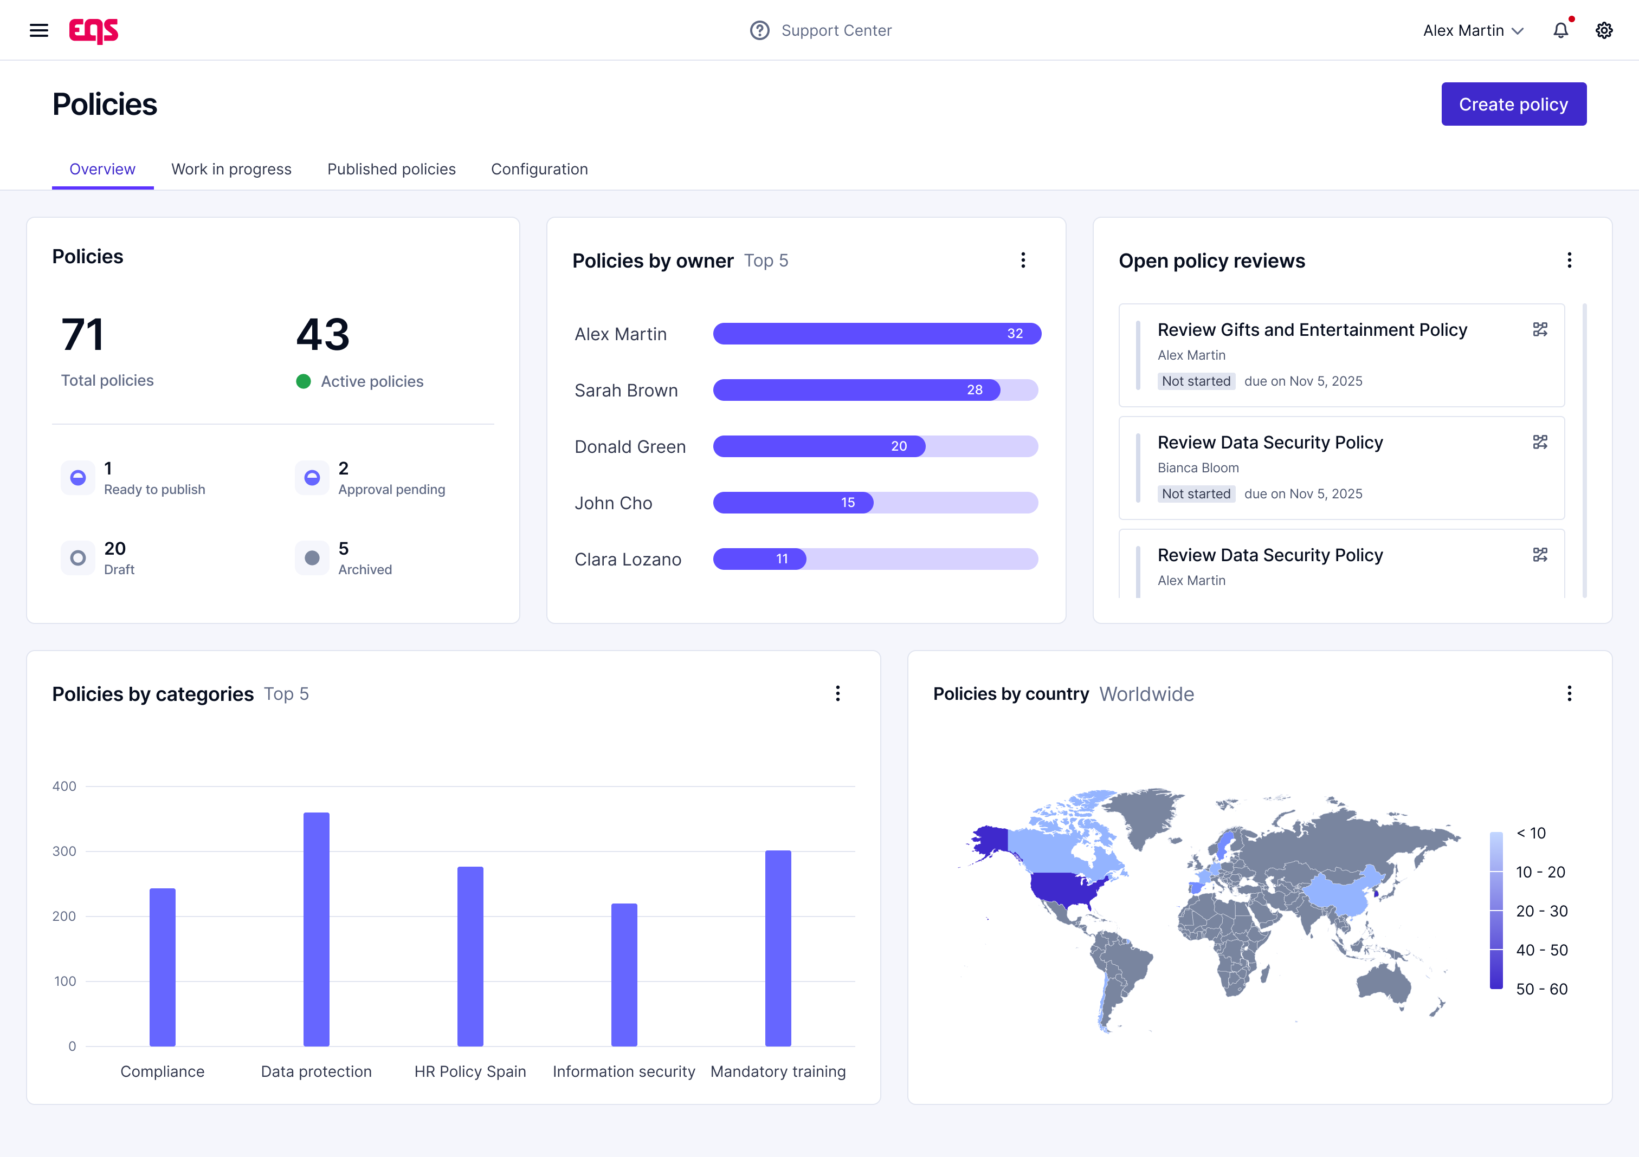Open Open policy reviews options menu
The width and height of the screenshot is (1639, 1157).
click(1569, 261)
